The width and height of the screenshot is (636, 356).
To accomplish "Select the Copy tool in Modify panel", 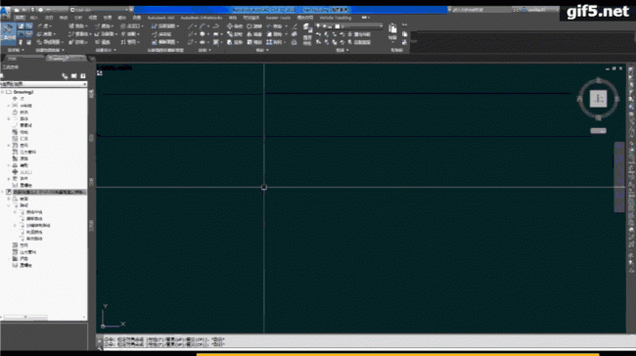I will click(235, 34).
